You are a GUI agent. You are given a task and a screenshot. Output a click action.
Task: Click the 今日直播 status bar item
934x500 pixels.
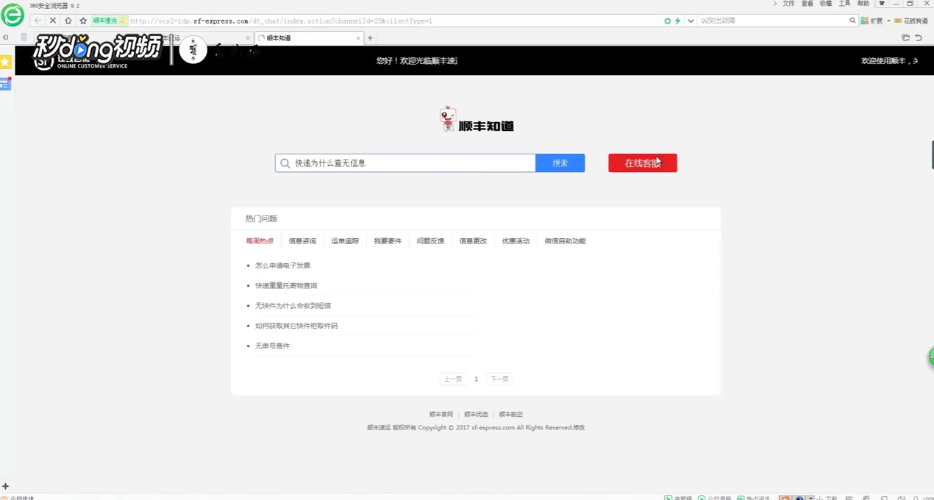tap(715, 497)
